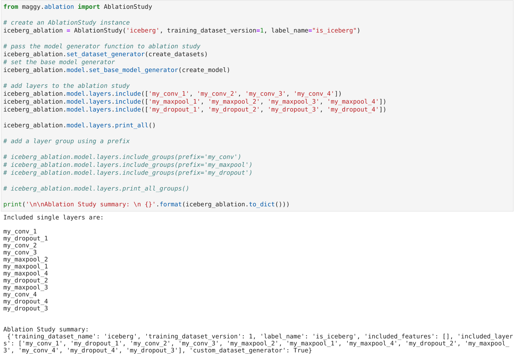The width and height of the screenshot is (514, 354).
Task: Click the set_base_model_generator method name
Action: pyautogui.click(x=133, y=70)
